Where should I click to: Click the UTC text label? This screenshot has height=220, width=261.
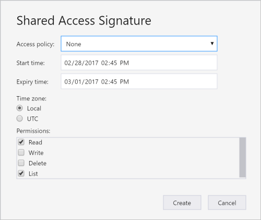tap(32, 119)
